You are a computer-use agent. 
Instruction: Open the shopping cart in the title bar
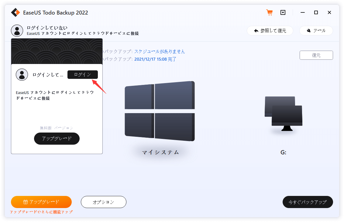270,12
